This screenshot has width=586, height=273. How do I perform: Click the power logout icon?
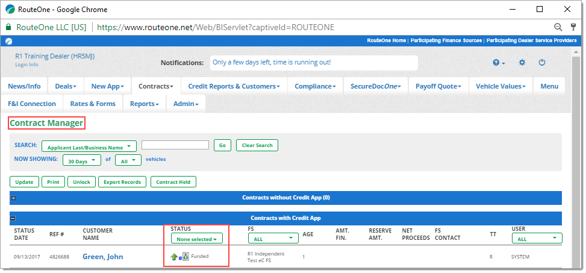(542, 63)
